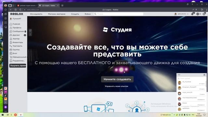Screen dimensions: 208x117
Task: Open the browser bookmark icon in the address bar
Action: 196,10
